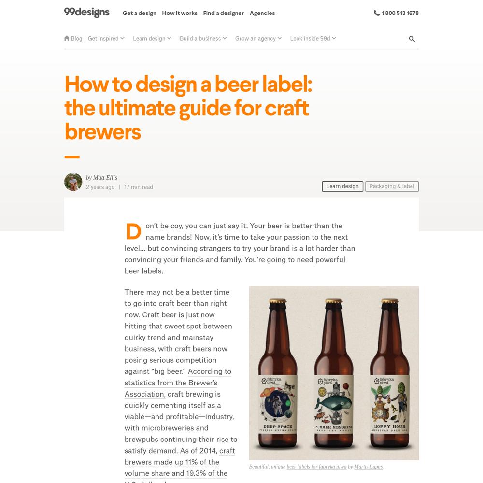
Task: Go to How it works page
Action: pos(180,13)
